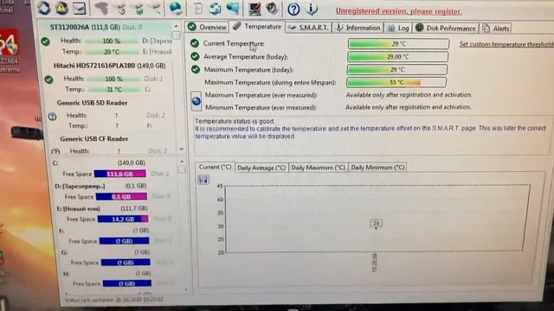Click the plain stethoscope toolbar icon
554x311 pixels.
point(156,9)
